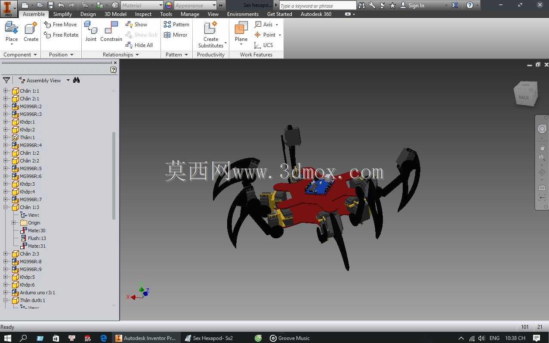Click the browser help question icon

click(x=113, y=70)
